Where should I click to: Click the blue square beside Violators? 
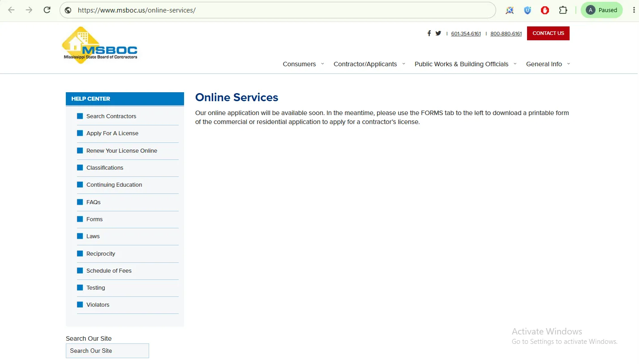click(80, 304)
